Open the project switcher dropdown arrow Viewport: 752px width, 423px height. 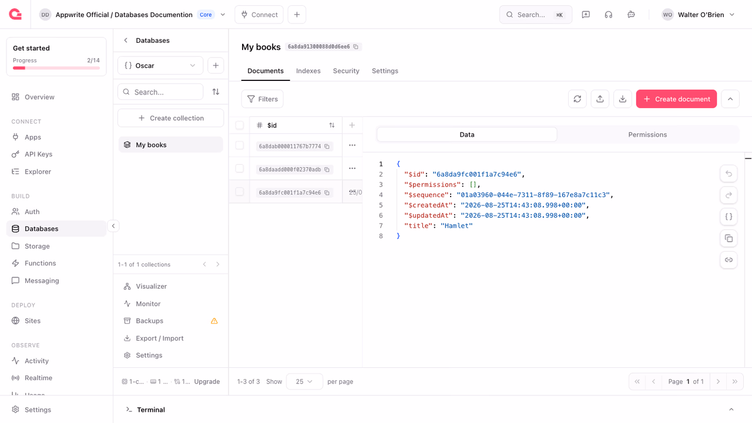[223, 15]
